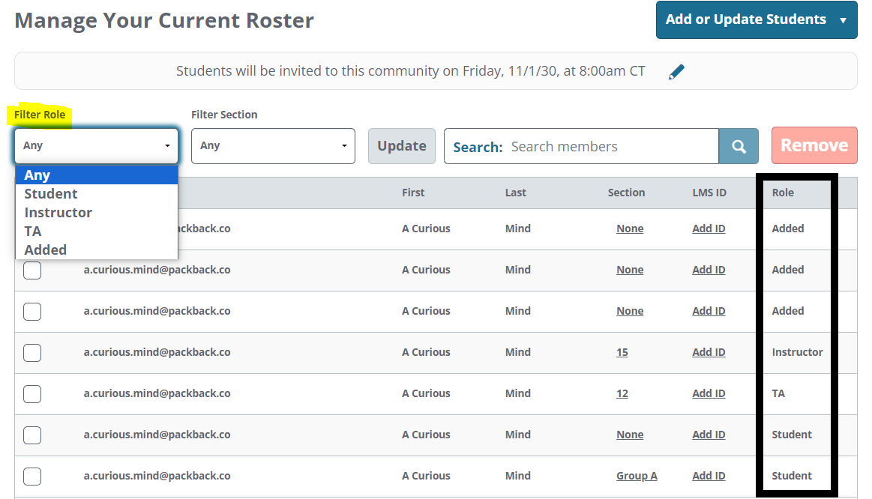The height and width of the screenshot is (499, 872).
Task: Select the Any option in role list
Action: (37, 175)
